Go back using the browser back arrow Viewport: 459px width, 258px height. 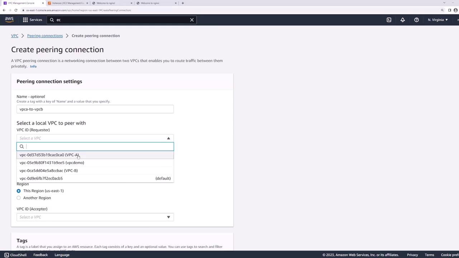coord(4,10)
